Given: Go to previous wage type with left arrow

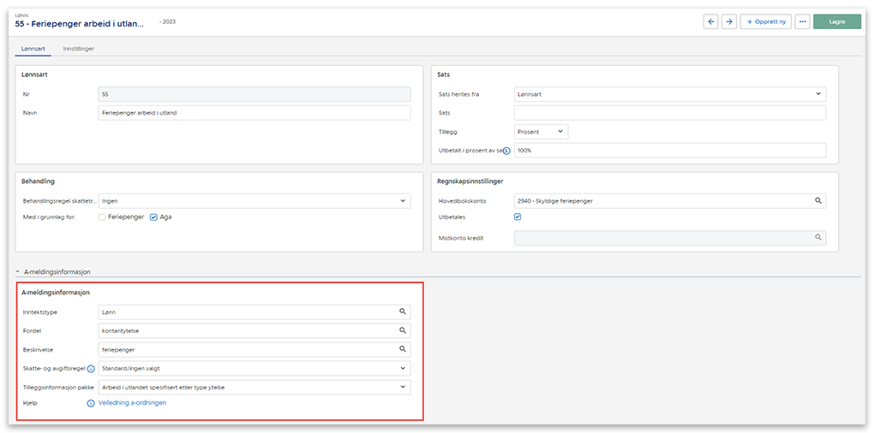Looking at the screenshot, I should [x=710, y=22].
